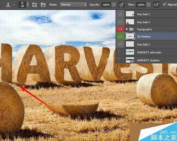
Task: Enable the airbrush-style build-up icon
Action: tap(156, 5)
